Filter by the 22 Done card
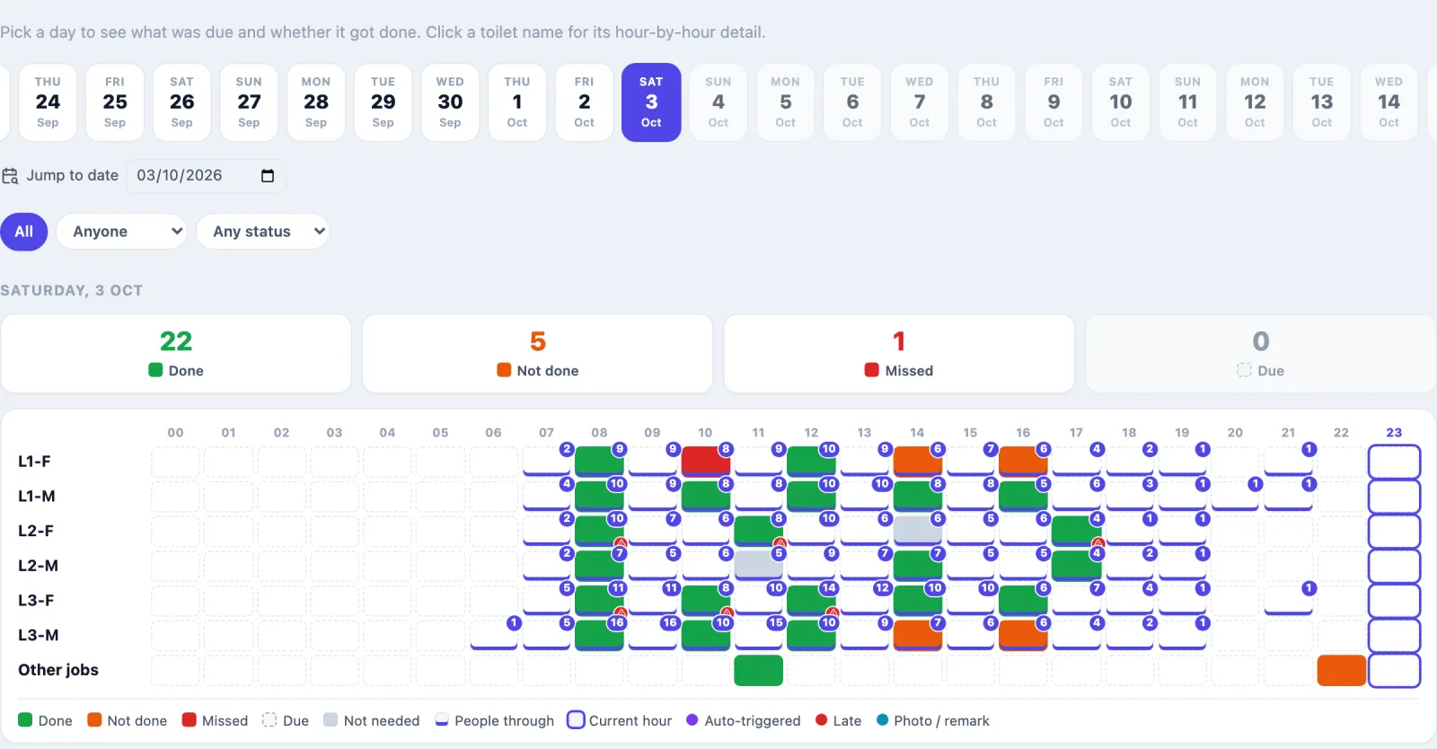The width and height of the screenshot is (1437, 749). click(x=176, y=354)
